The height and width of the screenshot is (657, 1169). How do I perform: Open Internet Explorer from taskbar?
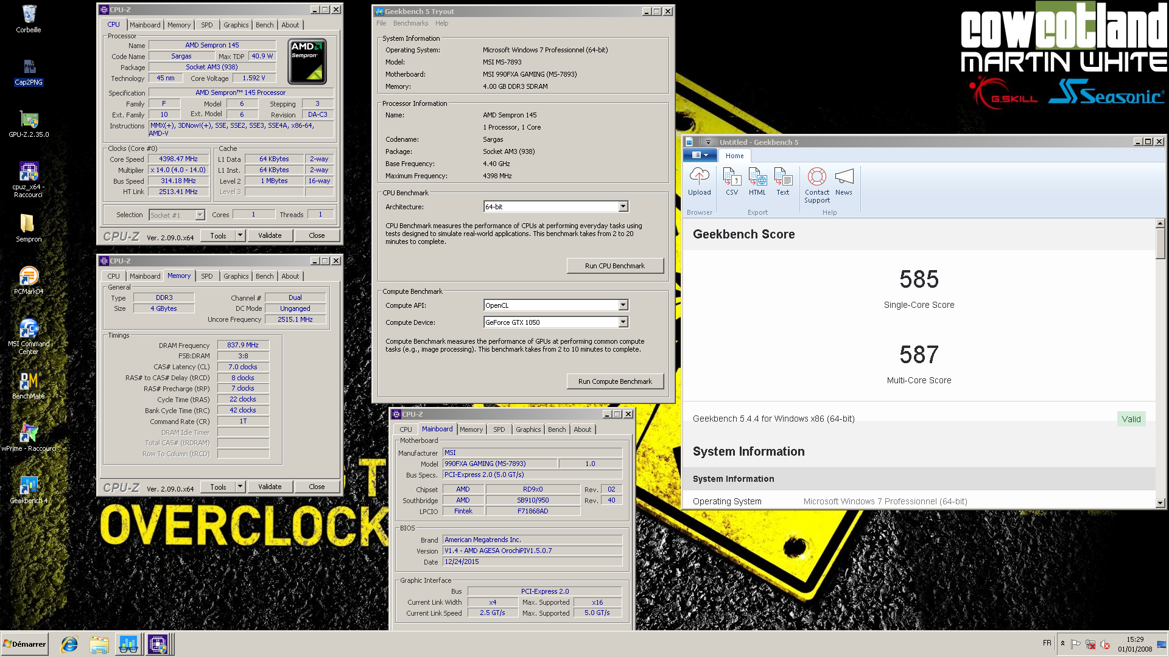click(69, 644)
